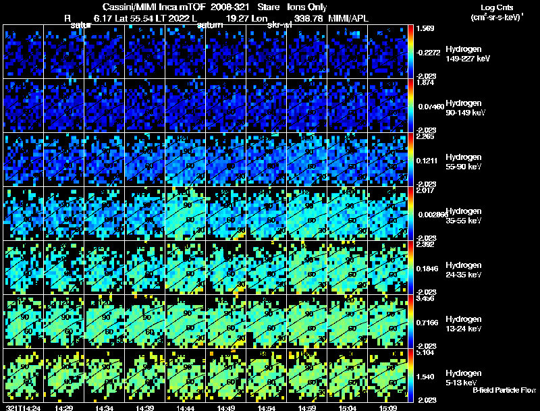Screen dimensions: 540x411
Task: Click the colorbar midpoint value 0.7166
Action: point(427,323)
